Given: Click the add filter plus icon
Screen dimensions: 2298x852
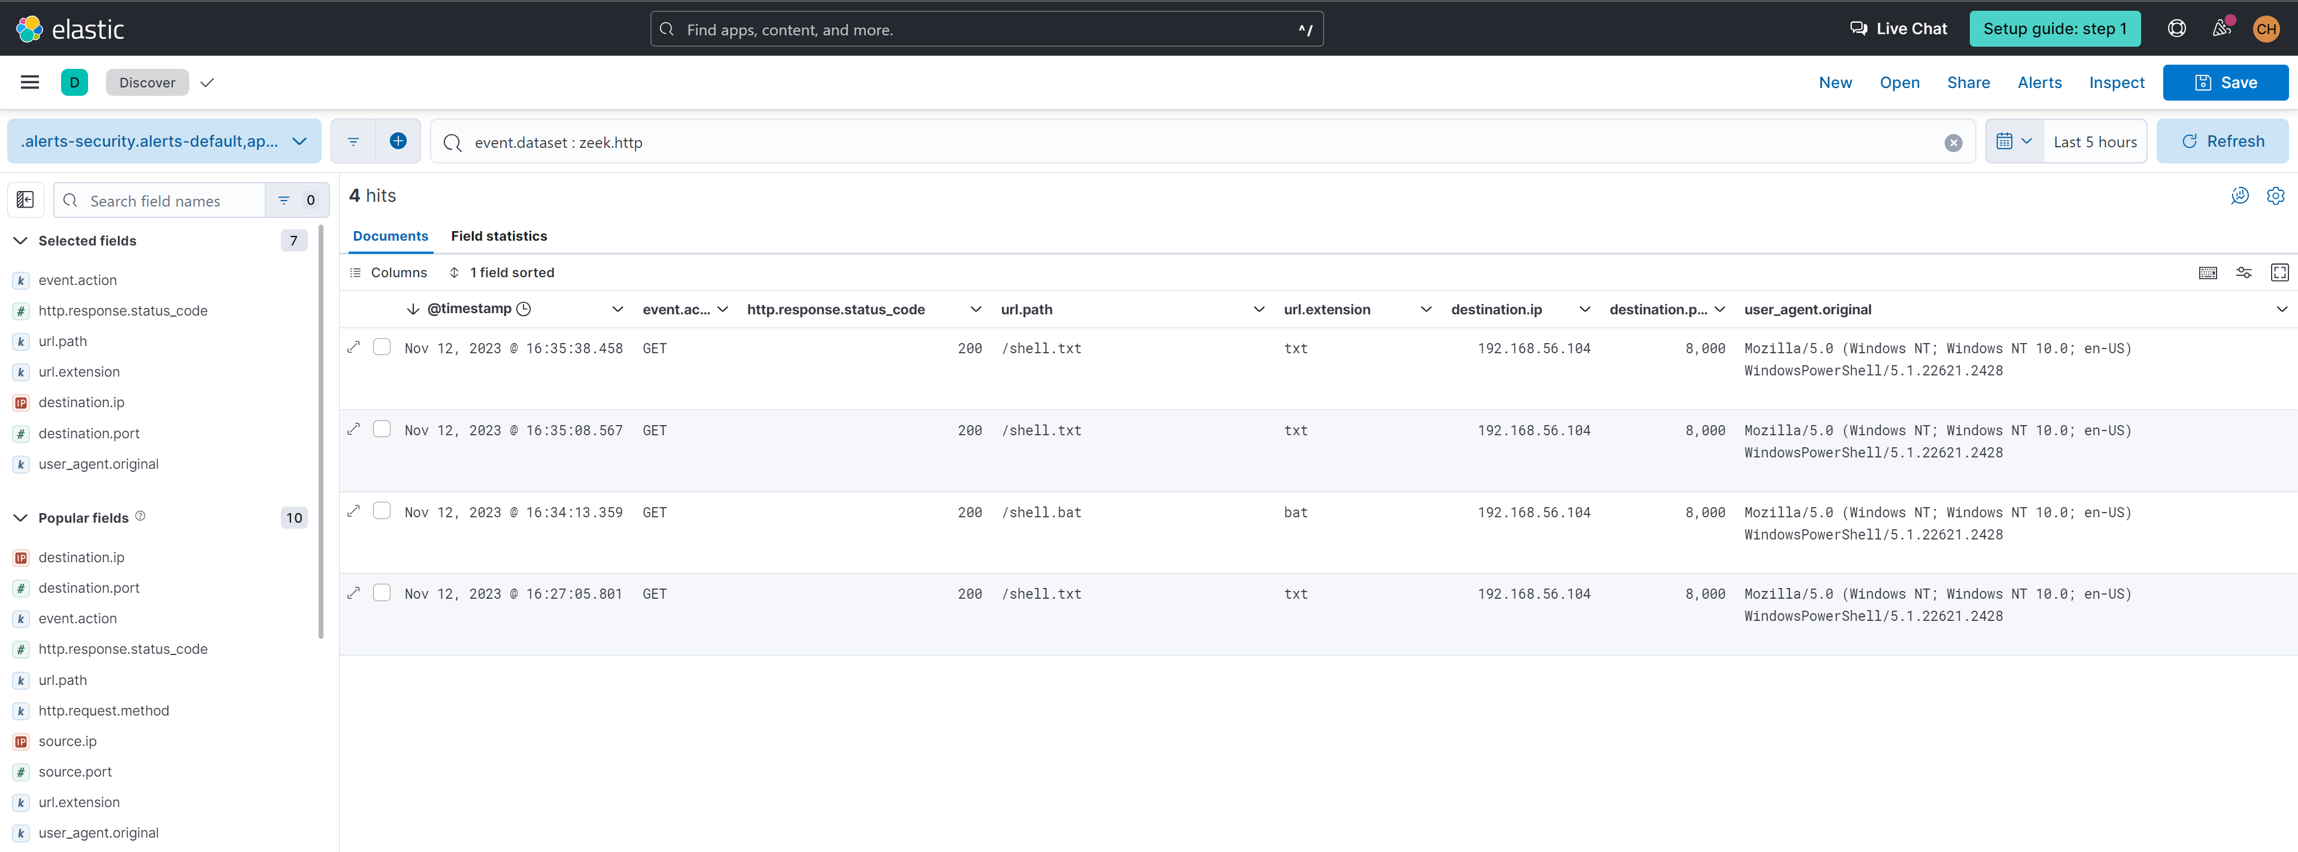Looking at the screenshot, I should [x=398, y=141].
